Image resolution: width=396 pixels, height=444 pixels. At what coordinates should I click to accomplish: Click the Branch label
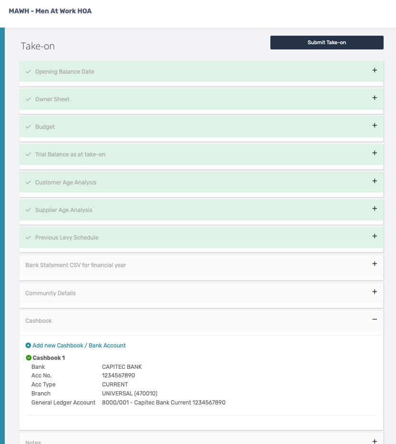tap(41, 394)
